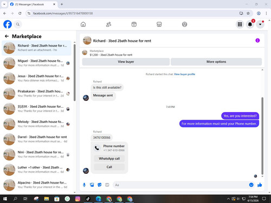Open the tab search dropdown
271x203 pixels.
pos(4,4)
